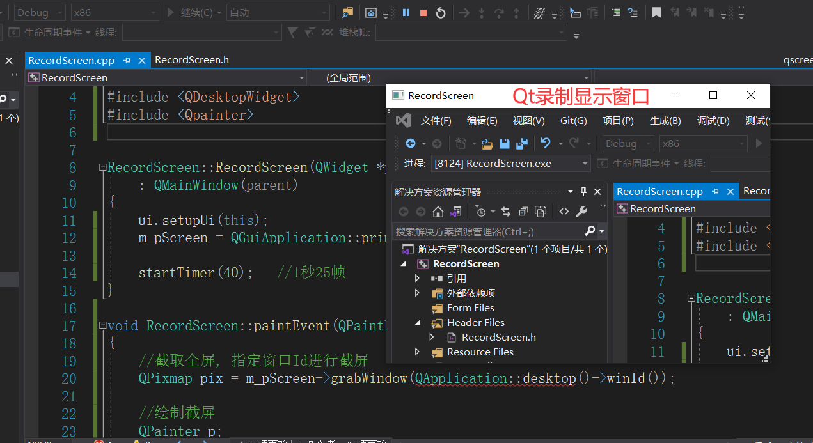This screenshot has height=443, width=813.
Task: Collapse paintEvent function at line 17
Action: coord(102,326)
